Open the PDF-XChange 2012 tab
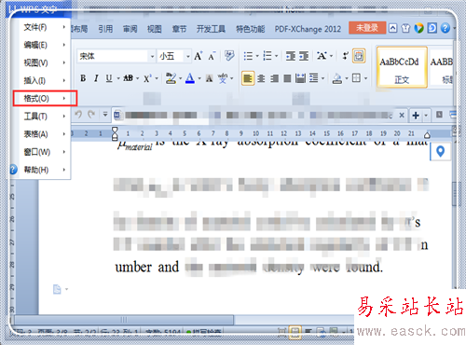 pyautogui.click(x=308, y=29)
